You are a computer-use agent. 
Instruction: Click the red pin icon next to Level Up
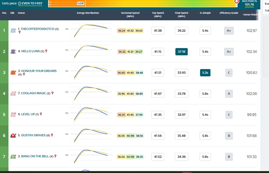[41, 114]
